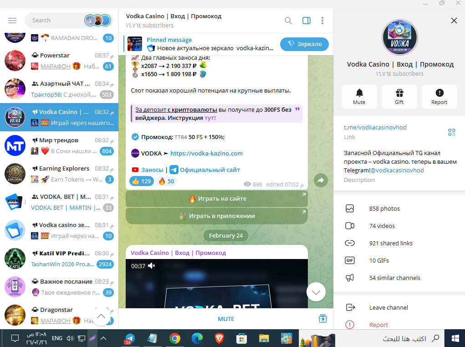Click the Windows Start button
This screenshot has height=347, width=465.
(x=455, y=338)
